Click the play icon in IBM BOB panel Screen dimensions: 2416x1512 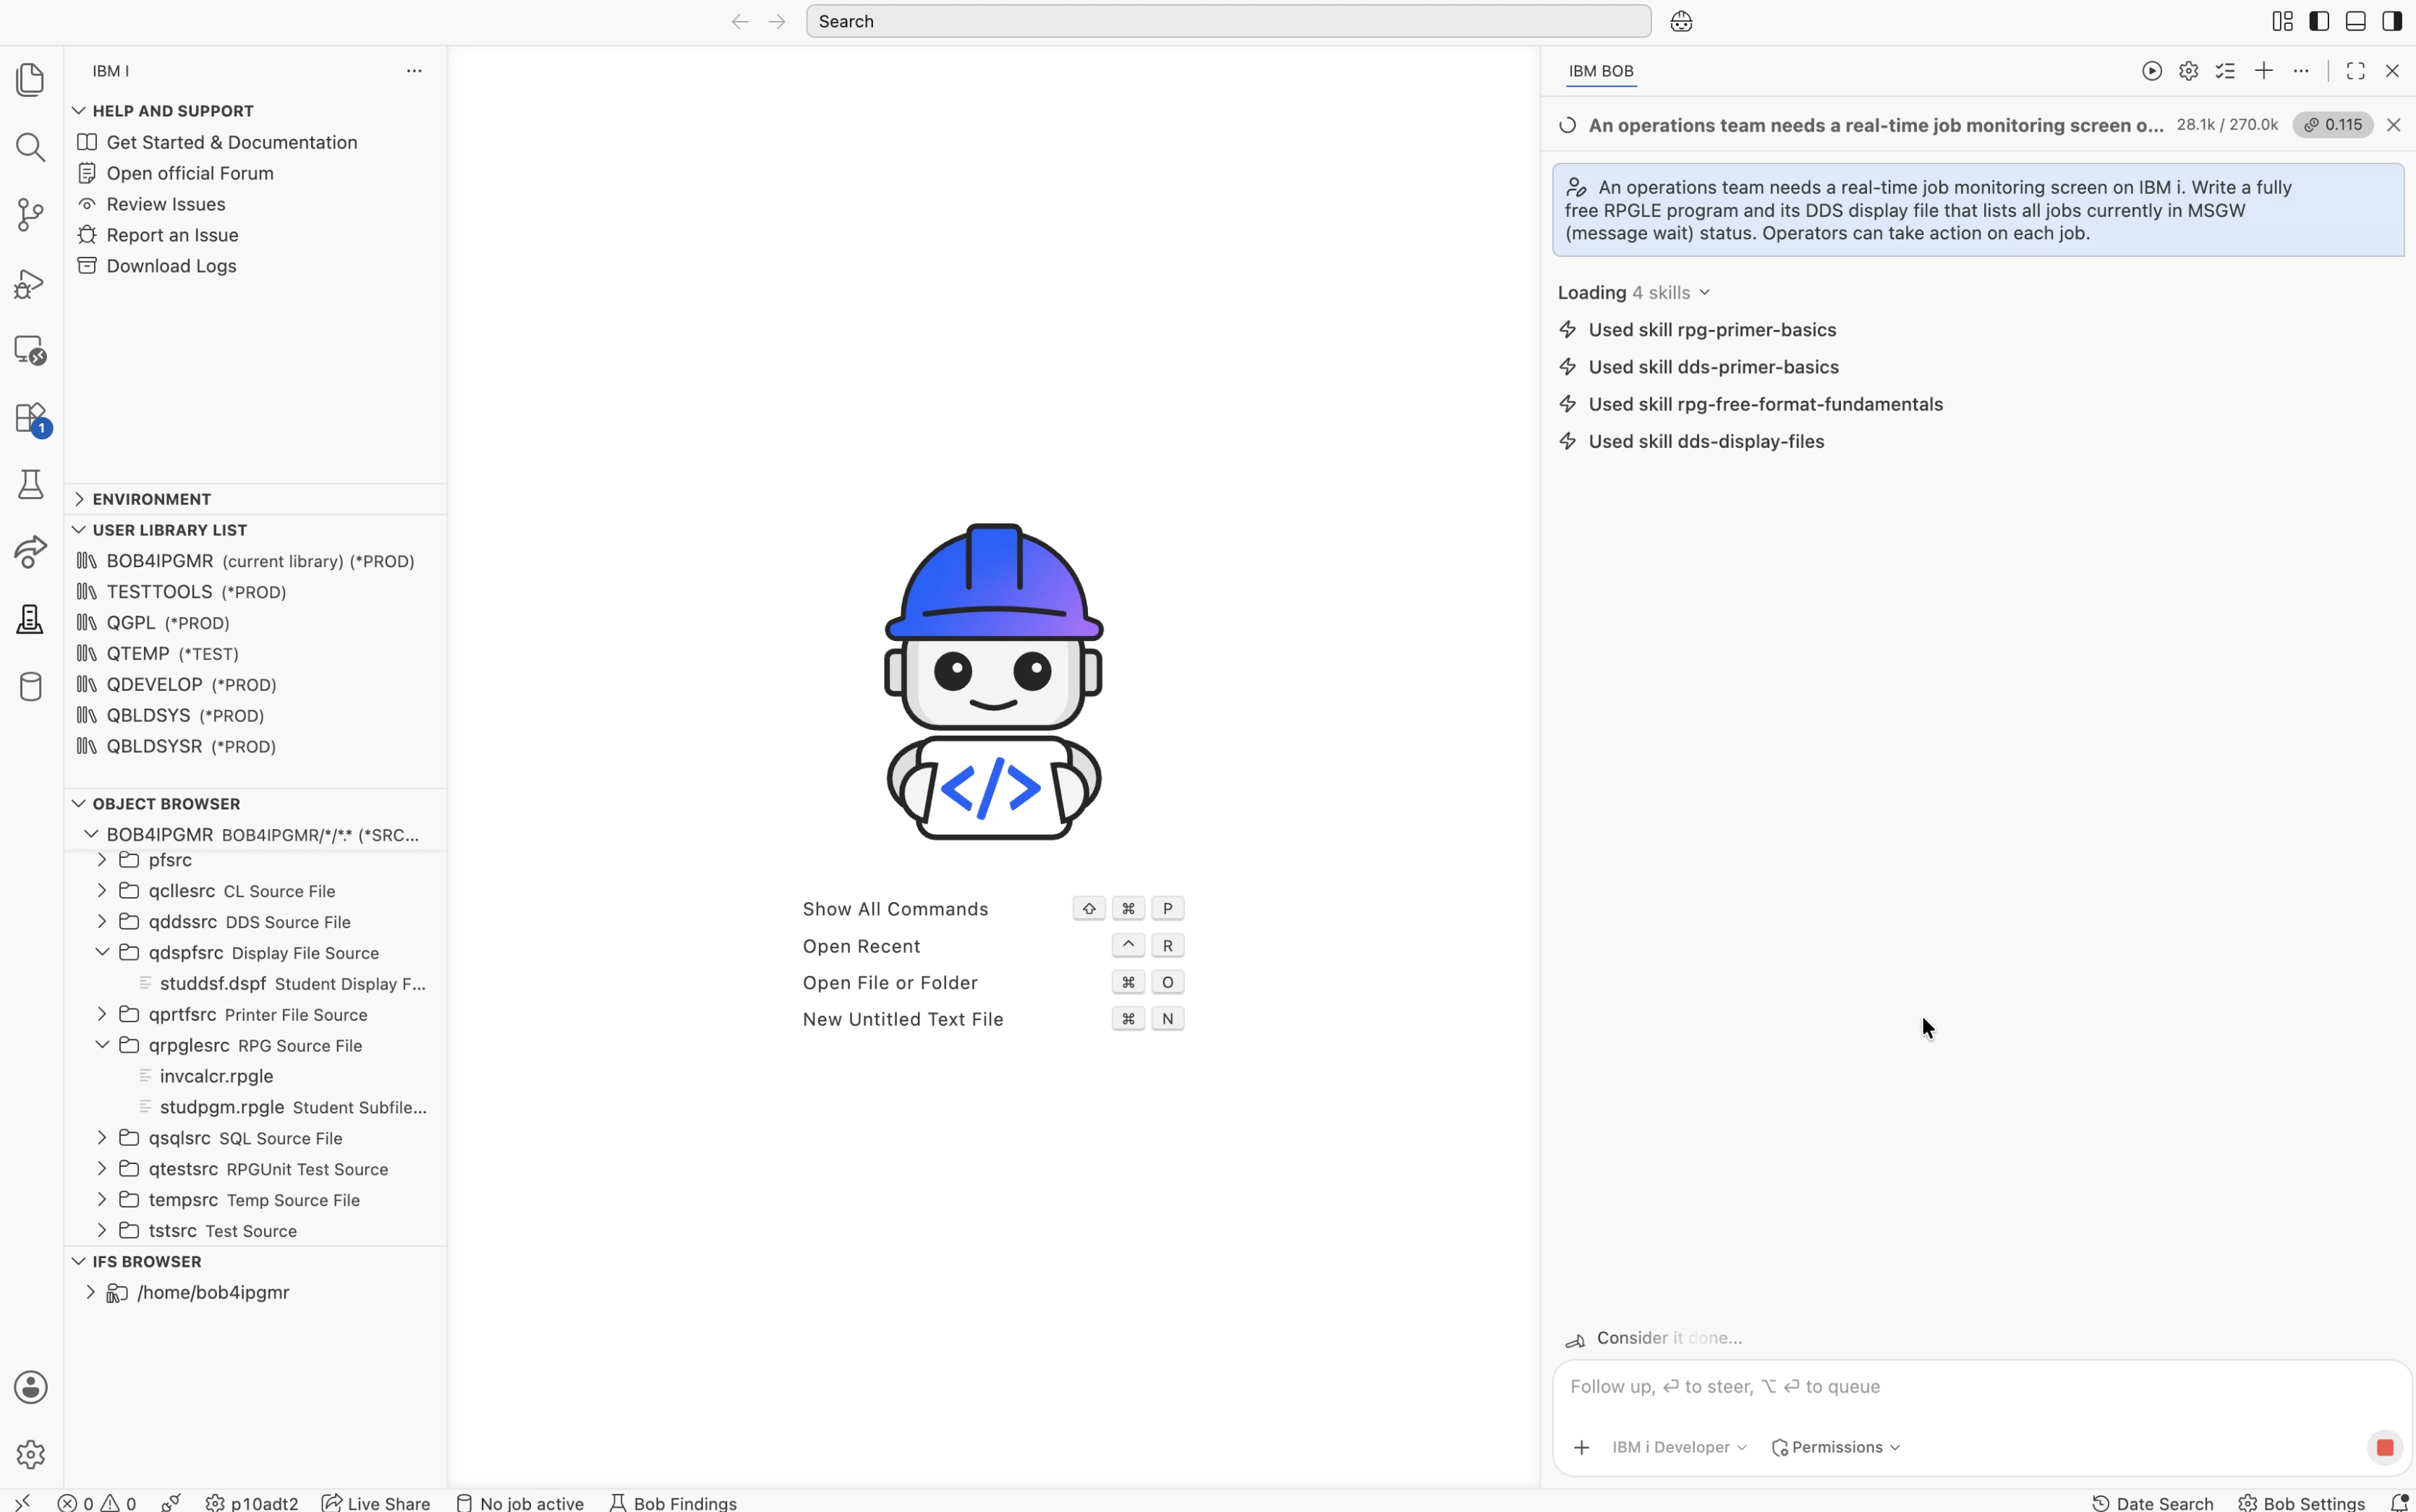2152,71
